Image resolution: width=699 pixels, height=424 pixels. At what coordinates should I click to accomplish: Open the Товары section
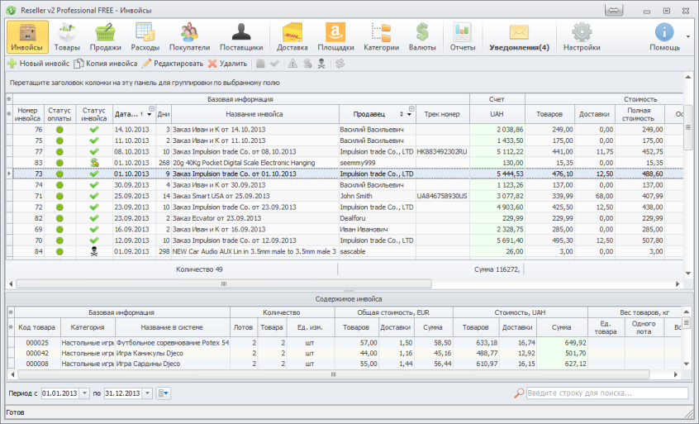[67, 37]
